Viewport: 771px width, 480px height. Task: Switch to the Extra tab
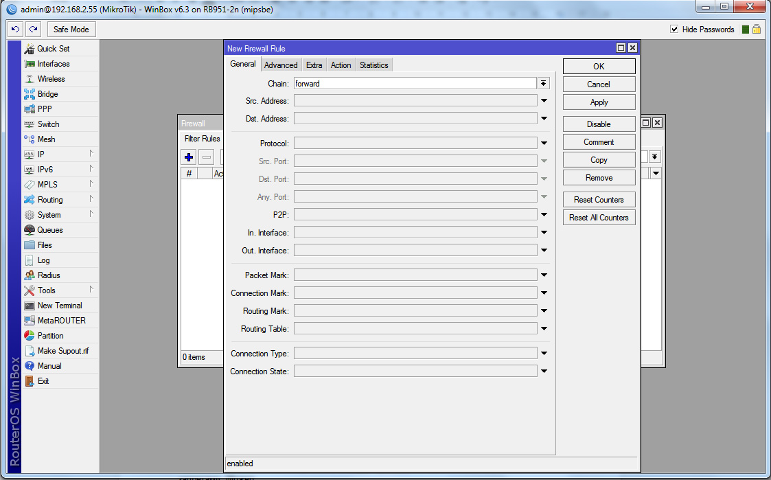tap(314, 65)
